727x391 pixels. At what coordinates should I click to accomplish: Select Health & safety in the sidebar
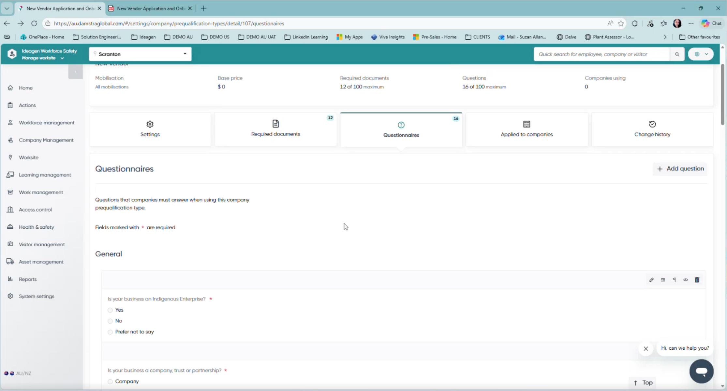(x=36, y=227)
